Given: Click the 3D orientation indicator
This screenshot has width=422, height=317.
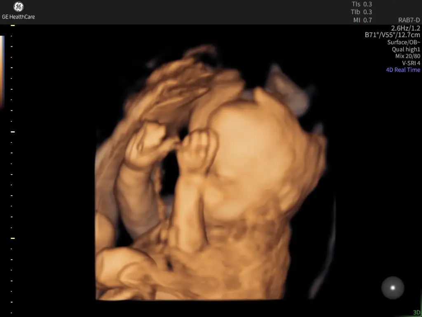Looking at the screenshot, I should tap(416, 312).
